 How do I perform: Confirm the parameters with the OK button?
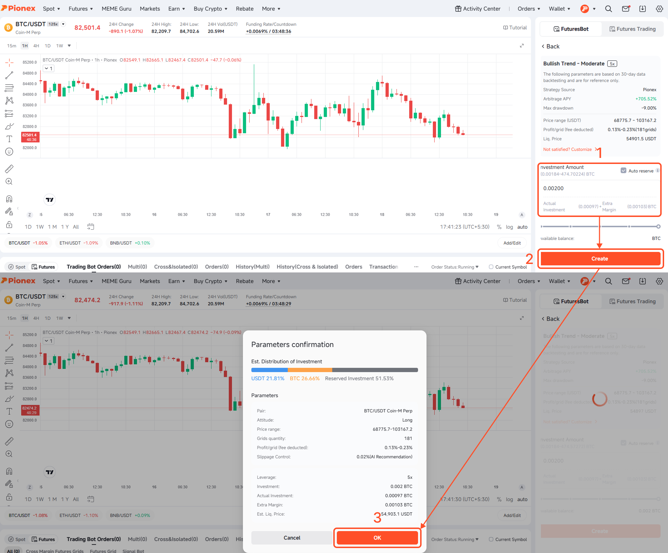(x=377, y=538)
